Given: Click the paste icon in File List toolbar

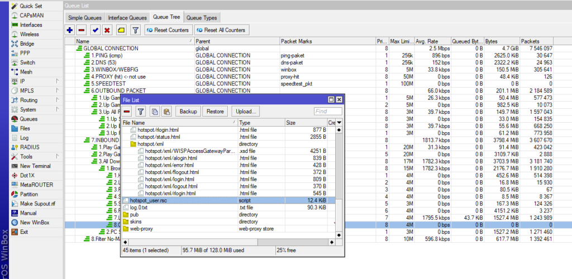Looking at the screenshot, I should pos(166,112).
